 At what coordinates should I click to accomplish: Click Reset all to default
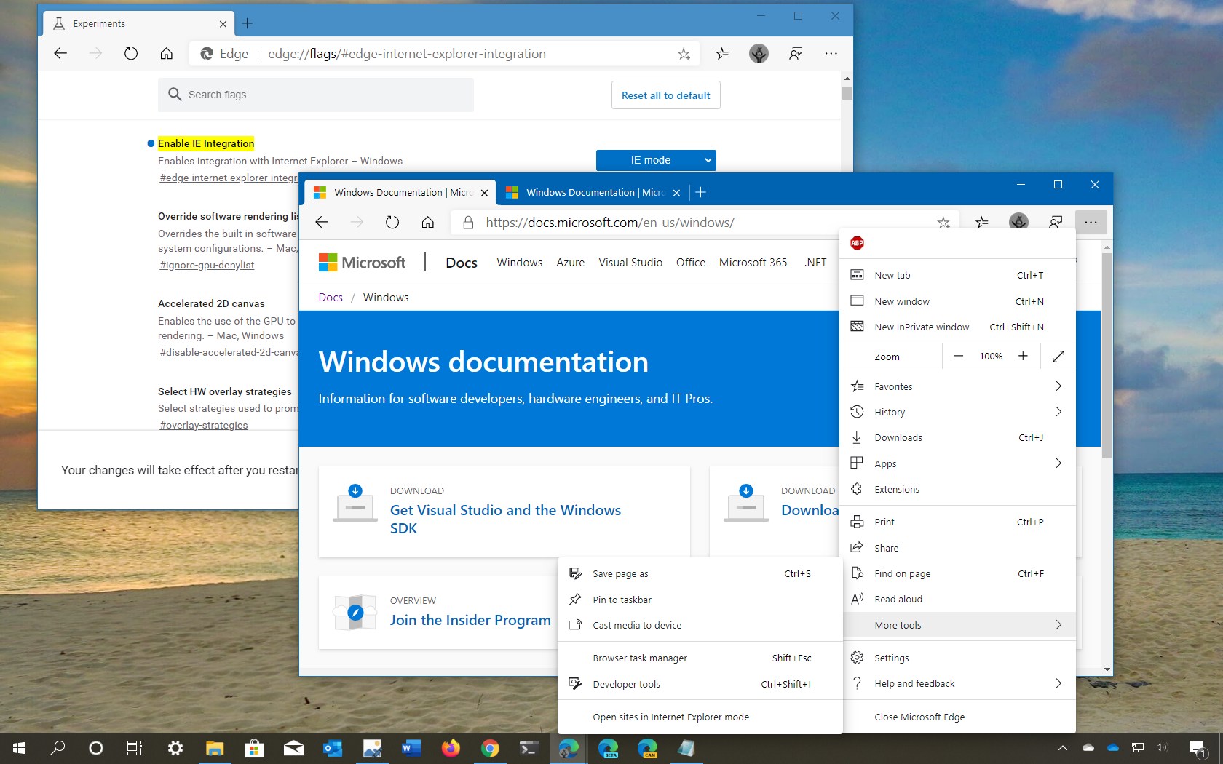[x=665, y=95]
